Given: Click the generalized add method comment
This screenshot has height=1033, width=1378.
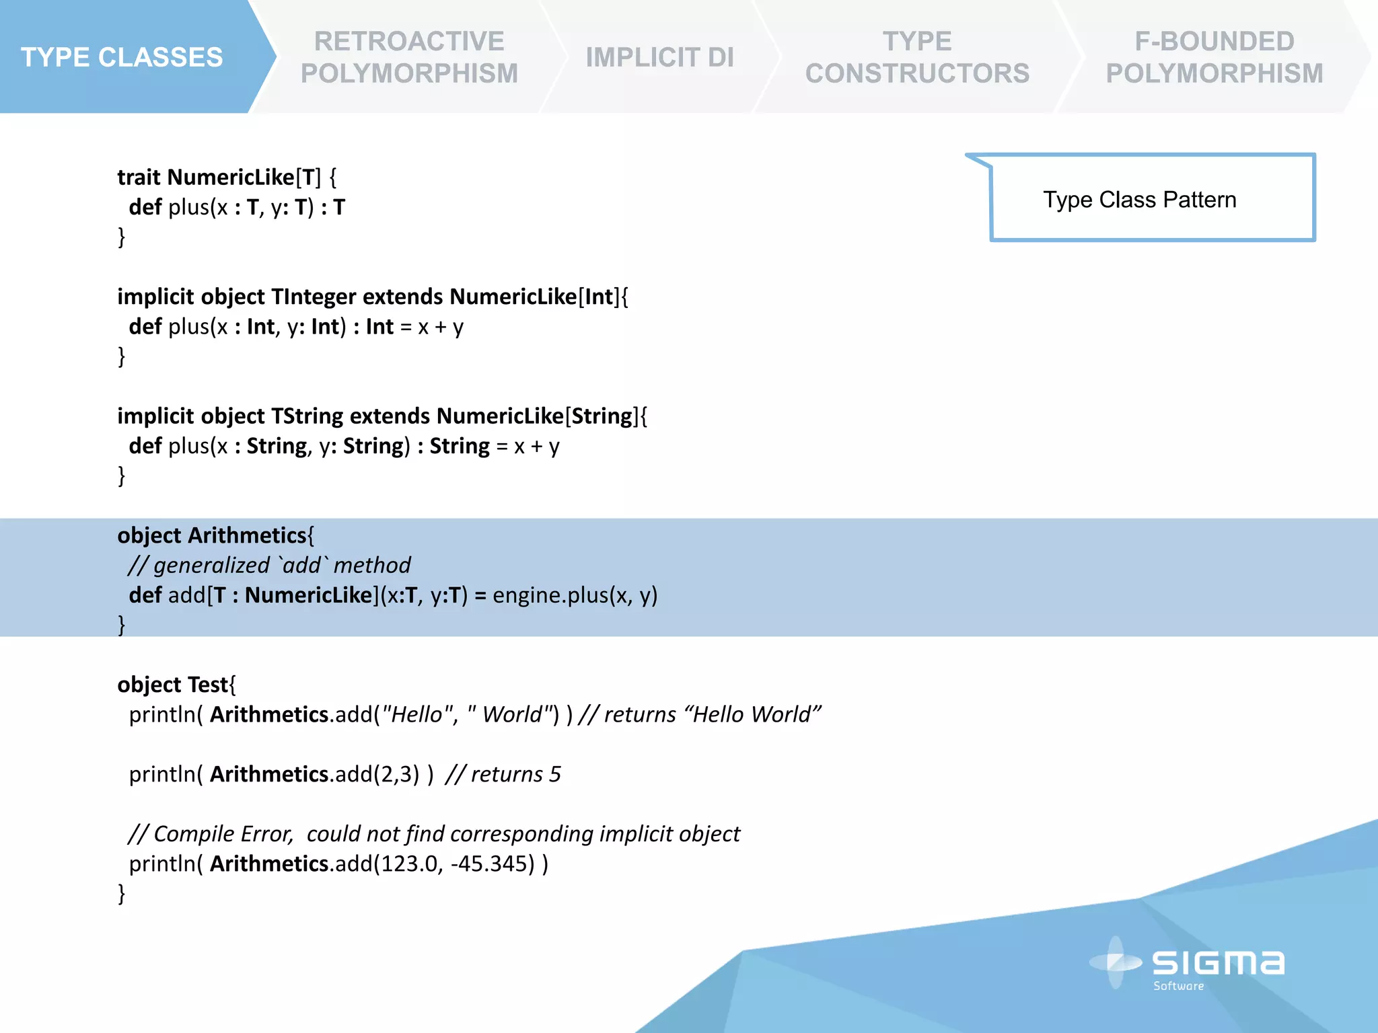Looking at the screenshot, I should 269,566.
